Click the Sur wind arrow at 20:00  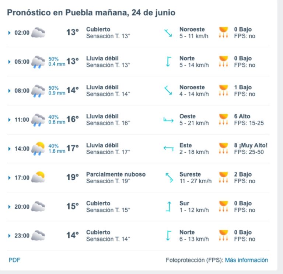168,207
